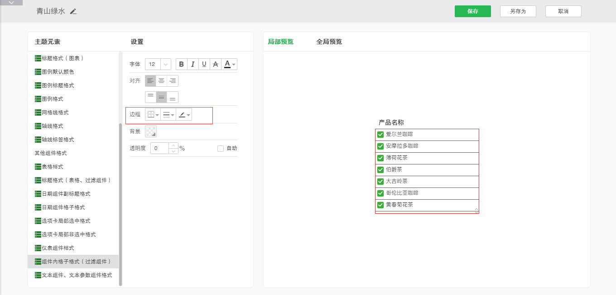Uncheck 薄荷花茶 in the preview list
The image size is (616, 295).
(380, 158)
